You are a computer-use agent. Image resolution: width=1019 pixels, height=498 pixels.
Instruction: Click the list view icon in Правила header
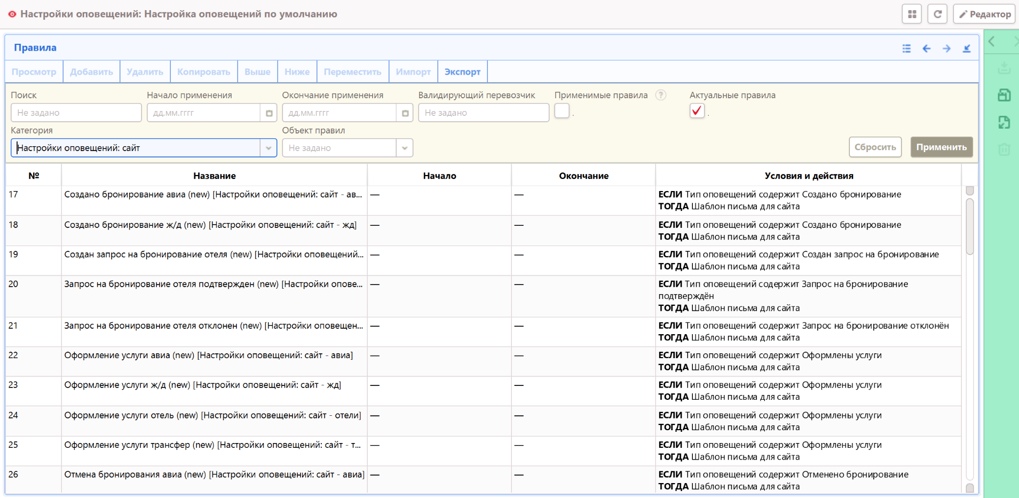906,49
